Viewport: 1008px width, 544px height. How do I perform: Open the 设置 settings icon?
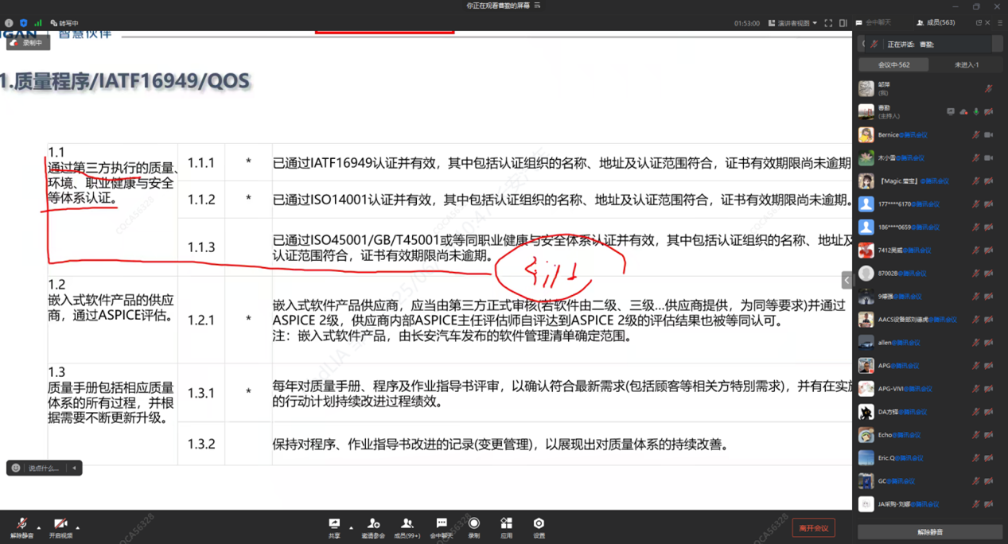click(539, 524)
